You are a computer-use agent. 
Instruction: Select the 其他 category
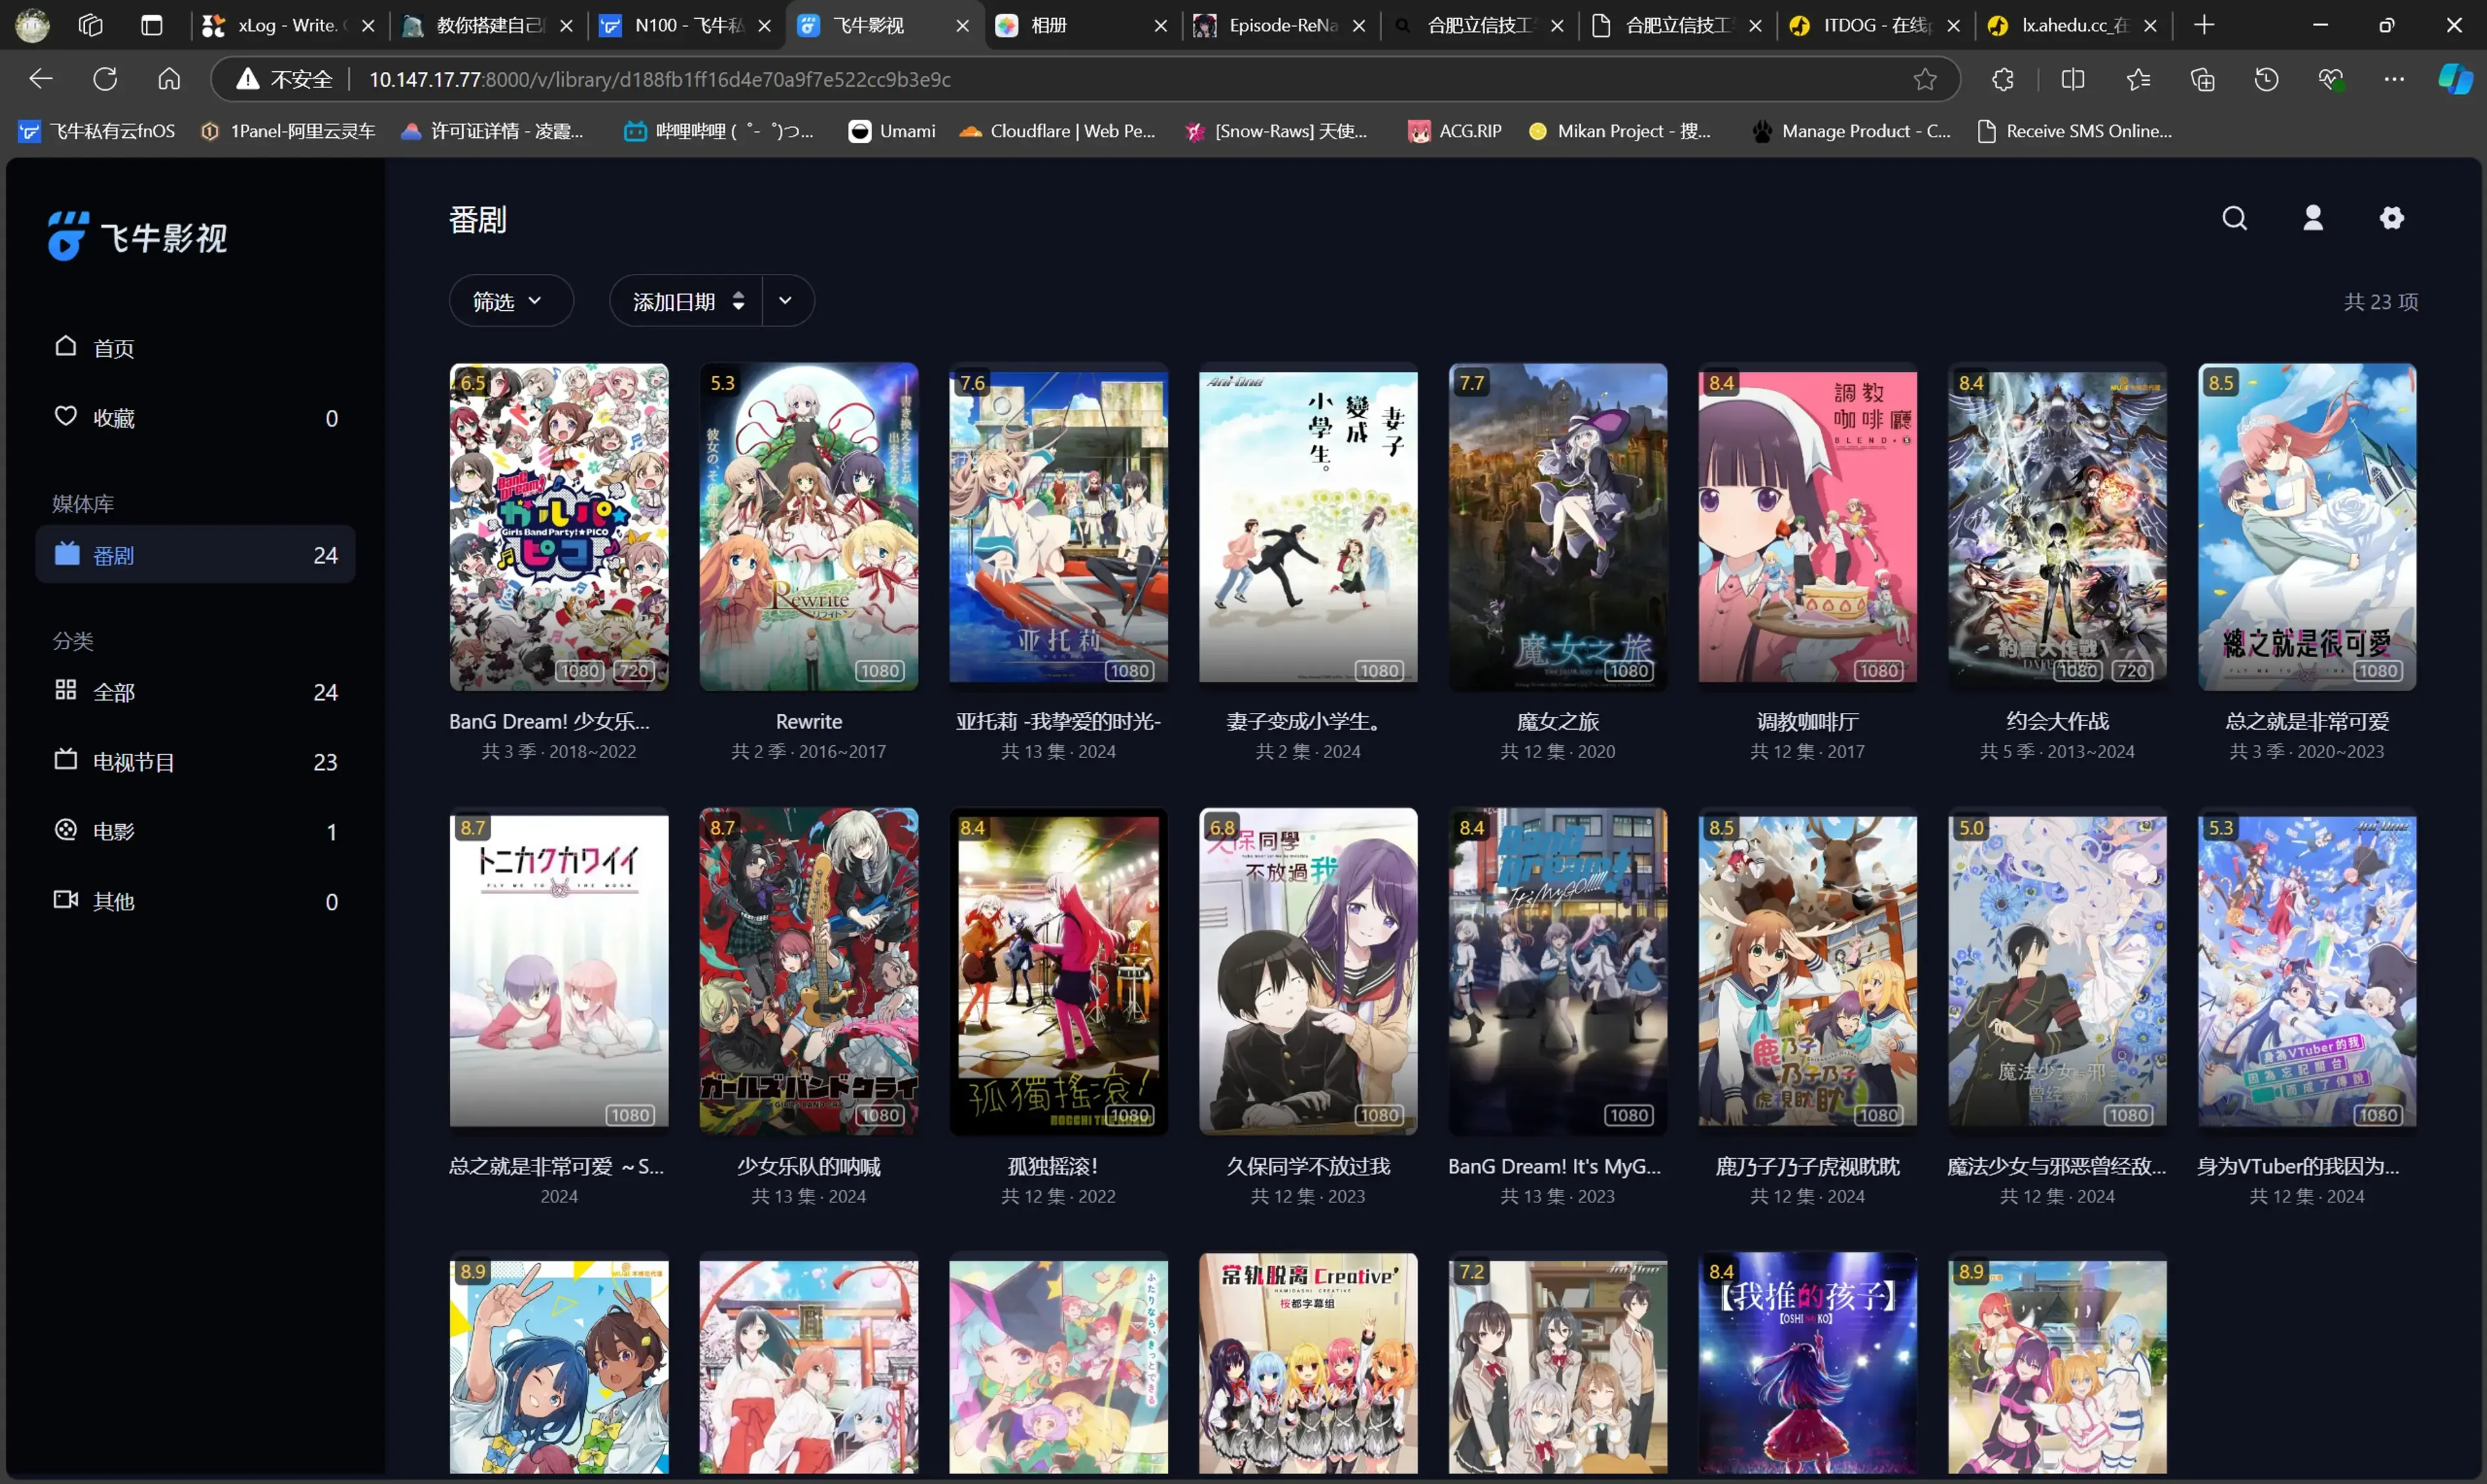coord(113,901)
